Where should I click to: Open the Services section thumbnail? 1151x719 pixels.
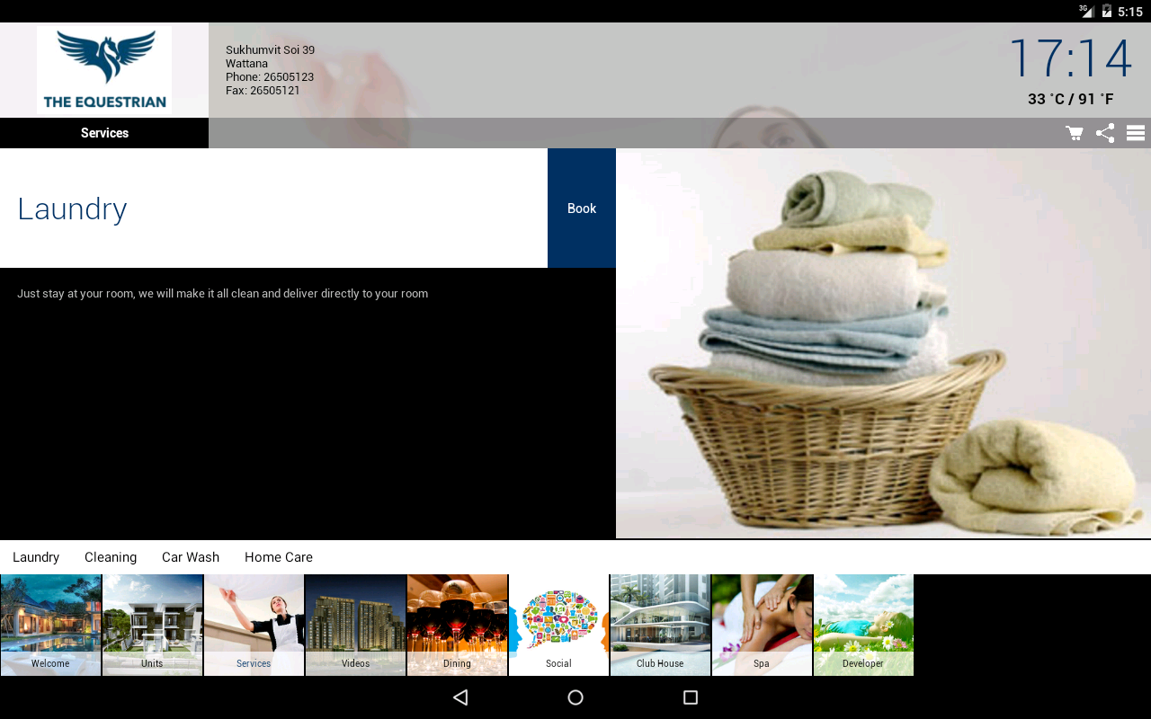254,626
